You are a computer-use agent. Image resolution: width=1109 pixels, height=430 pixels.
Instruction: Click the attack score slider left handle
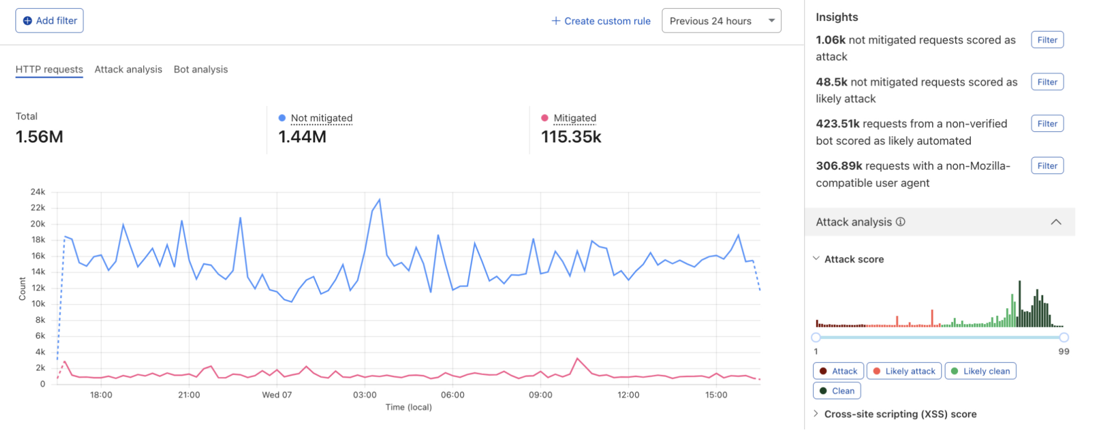[x=816, y=337]
